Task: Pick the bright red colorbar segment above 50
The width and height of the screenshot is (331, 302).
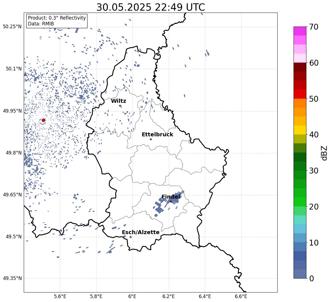Action: (300, 94)
